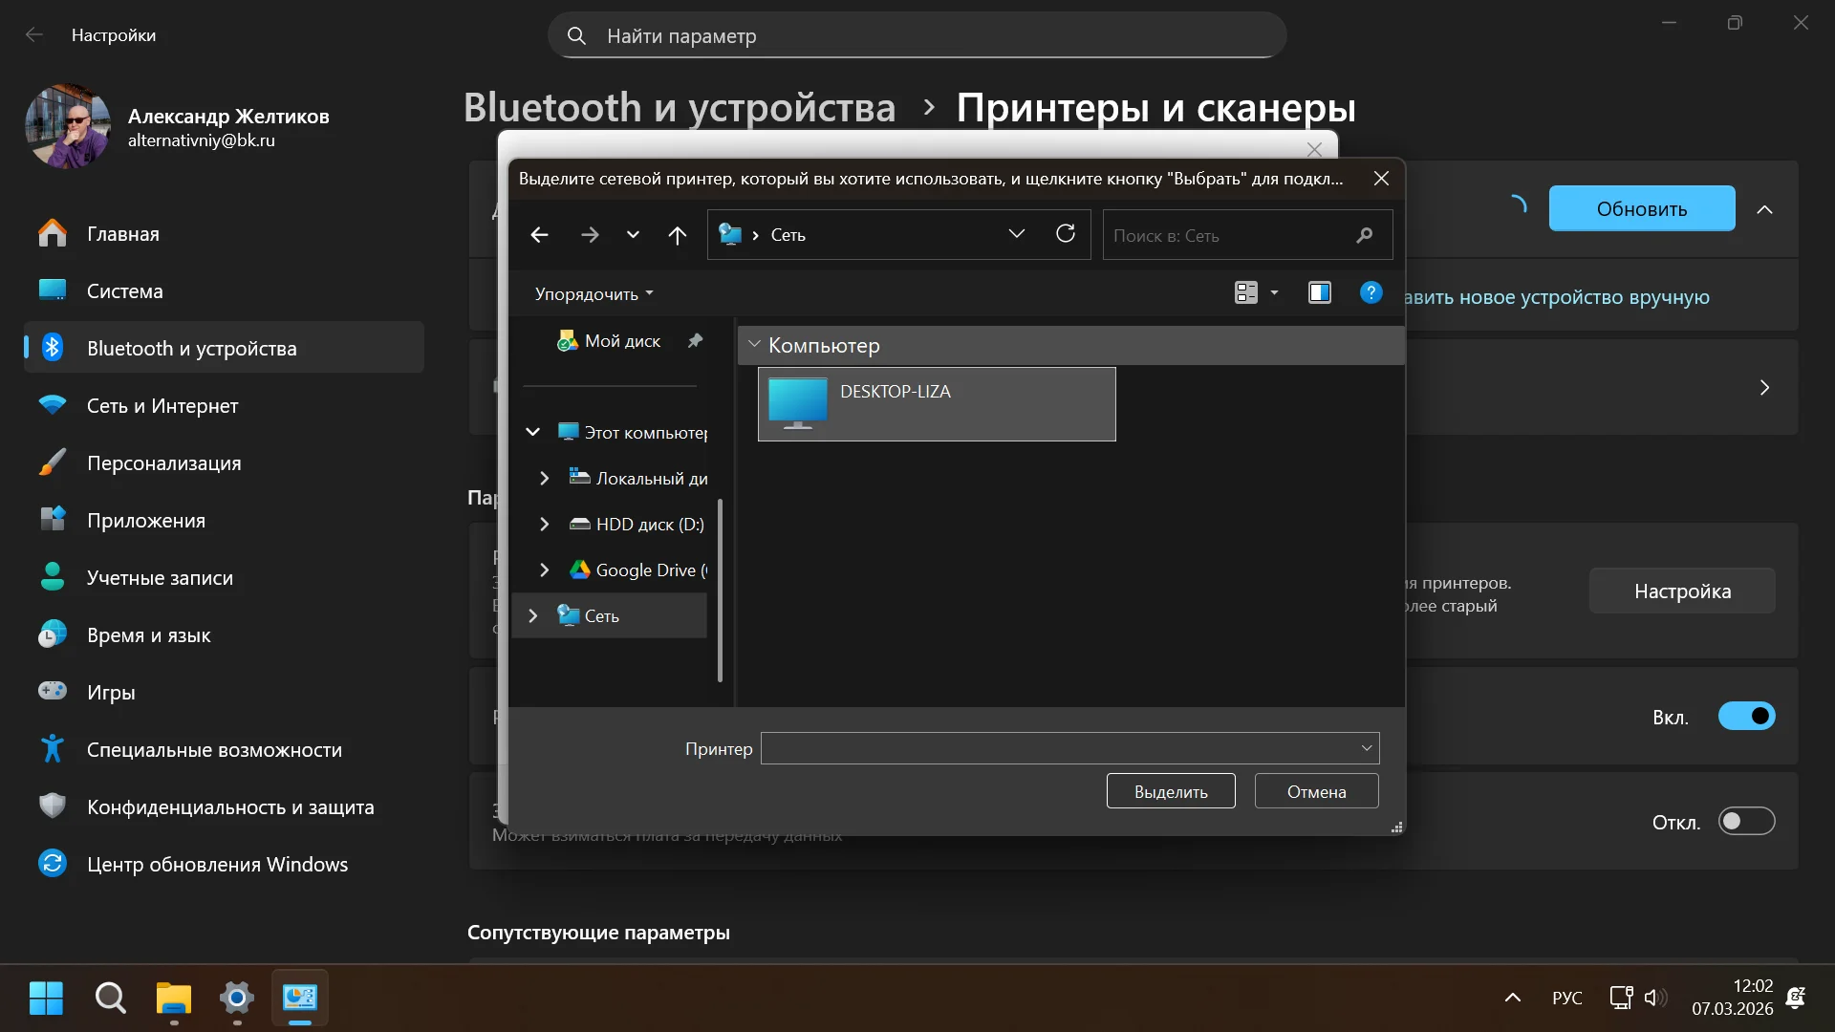Screen dimensions: 1835x1032
Task: Click the Up one level arrow
Action: pyautogui.click(x=677, y=235)
